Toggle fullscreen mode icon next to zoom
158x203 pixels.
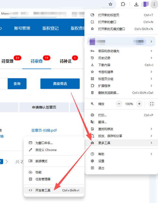pos(152,104)
